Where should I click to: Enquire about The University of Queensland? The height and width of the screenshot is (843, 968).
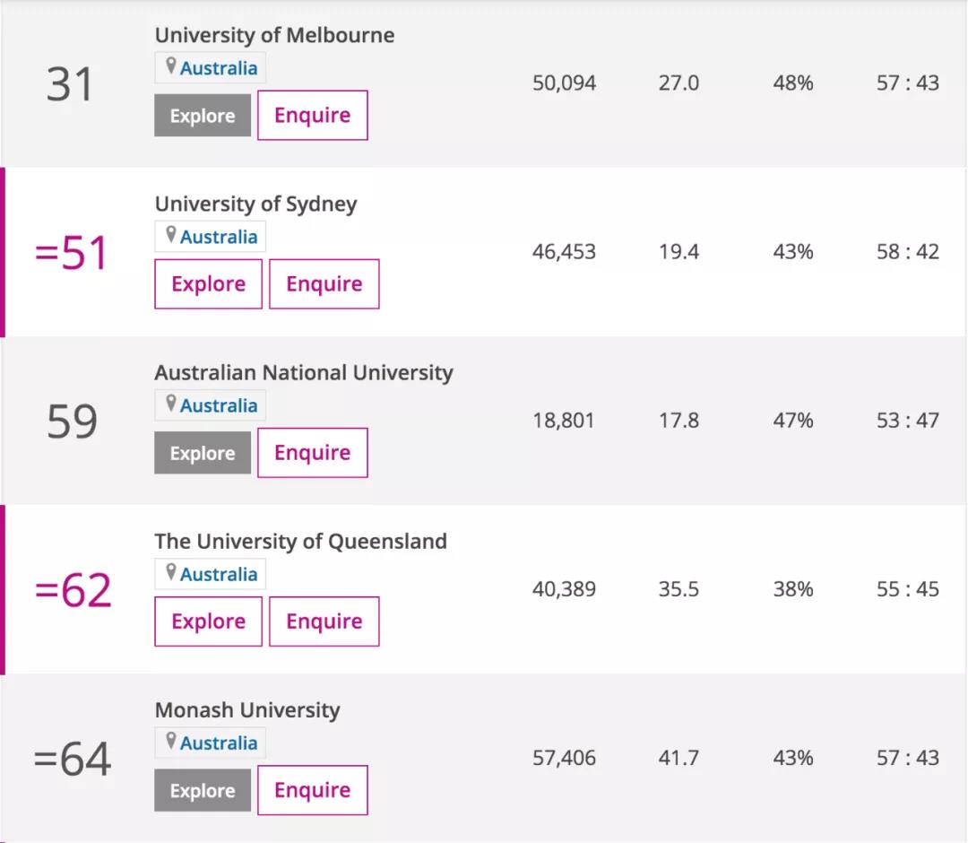[324, 621]
